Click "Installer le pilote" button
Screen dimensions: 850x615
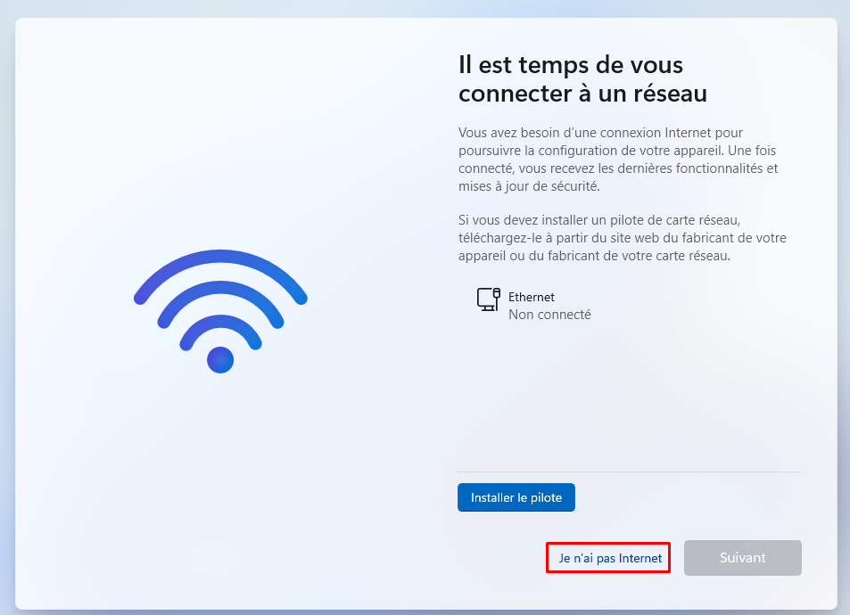click(x=516, y=497)
